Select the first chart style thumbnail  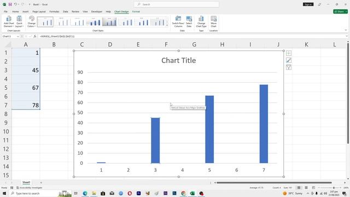click(x=45, y=22)
